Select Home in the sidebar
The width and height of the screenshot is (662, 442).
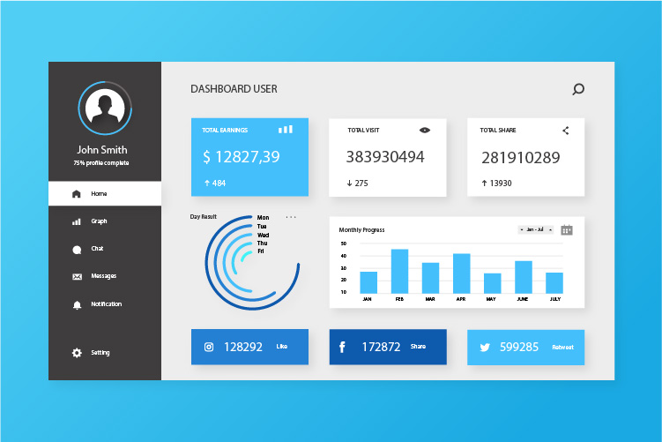(98, 193)
